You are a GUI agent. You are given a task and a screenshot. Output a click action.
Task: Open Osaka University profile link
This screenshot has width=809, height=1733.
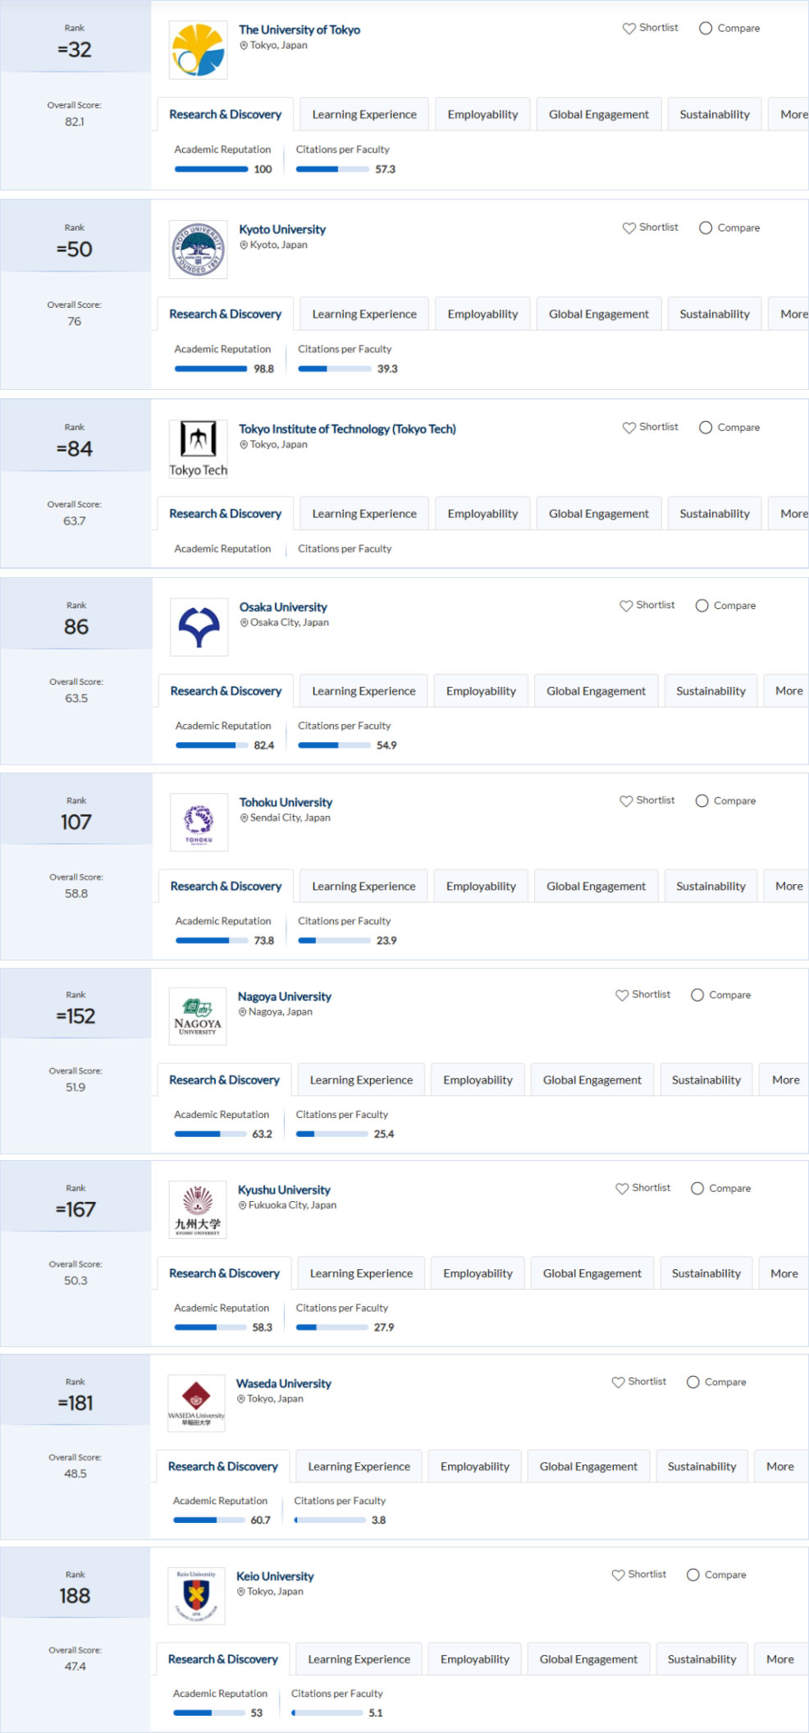coord(283,607)
